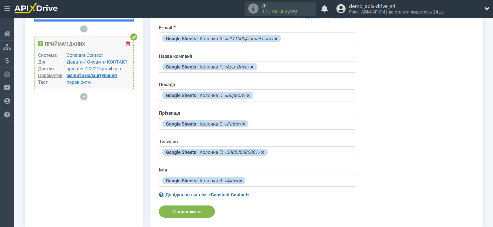Open billing dollar icon in sidebar

pos(7,61)
